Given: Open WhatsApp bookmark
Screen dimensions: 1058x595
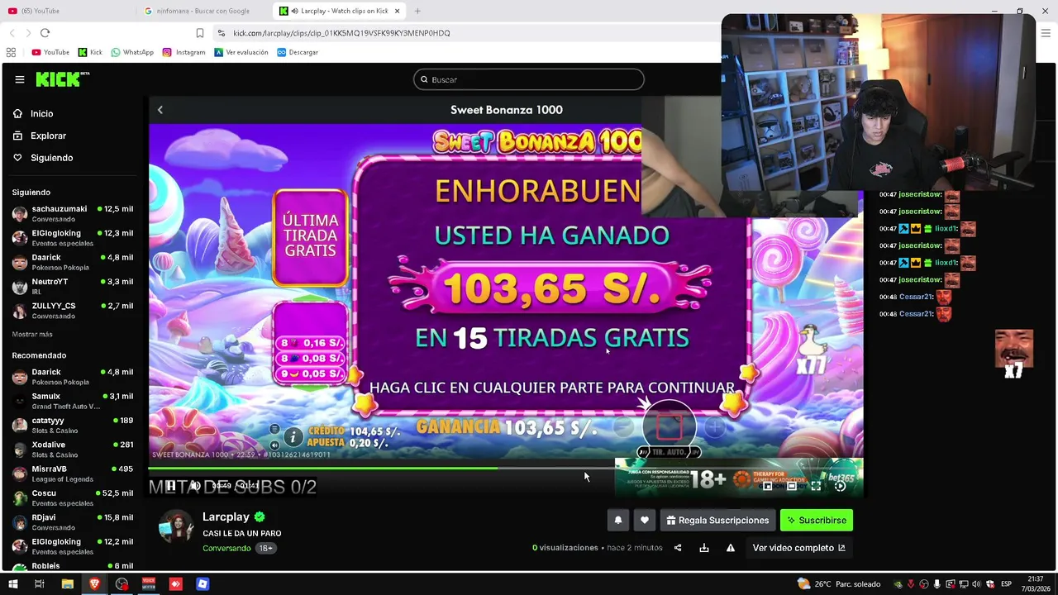Looking at the screenshot, I should (132, 52).
